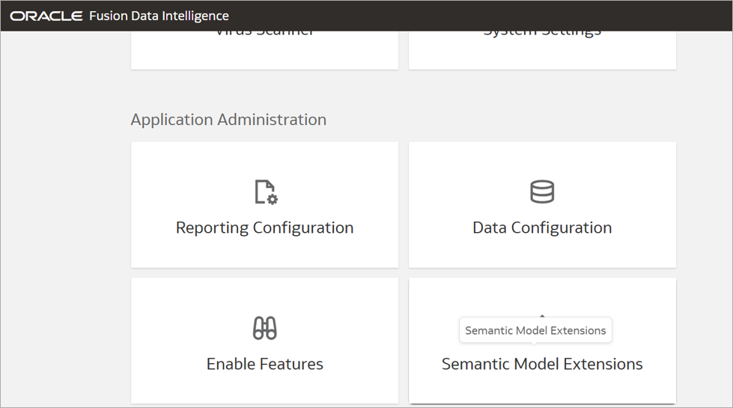Click the Semantic Model Extensions tooltip
Image resolution: width=733 pixels, height=408 pixels.
pyautogui.click(x=536, y=330)
